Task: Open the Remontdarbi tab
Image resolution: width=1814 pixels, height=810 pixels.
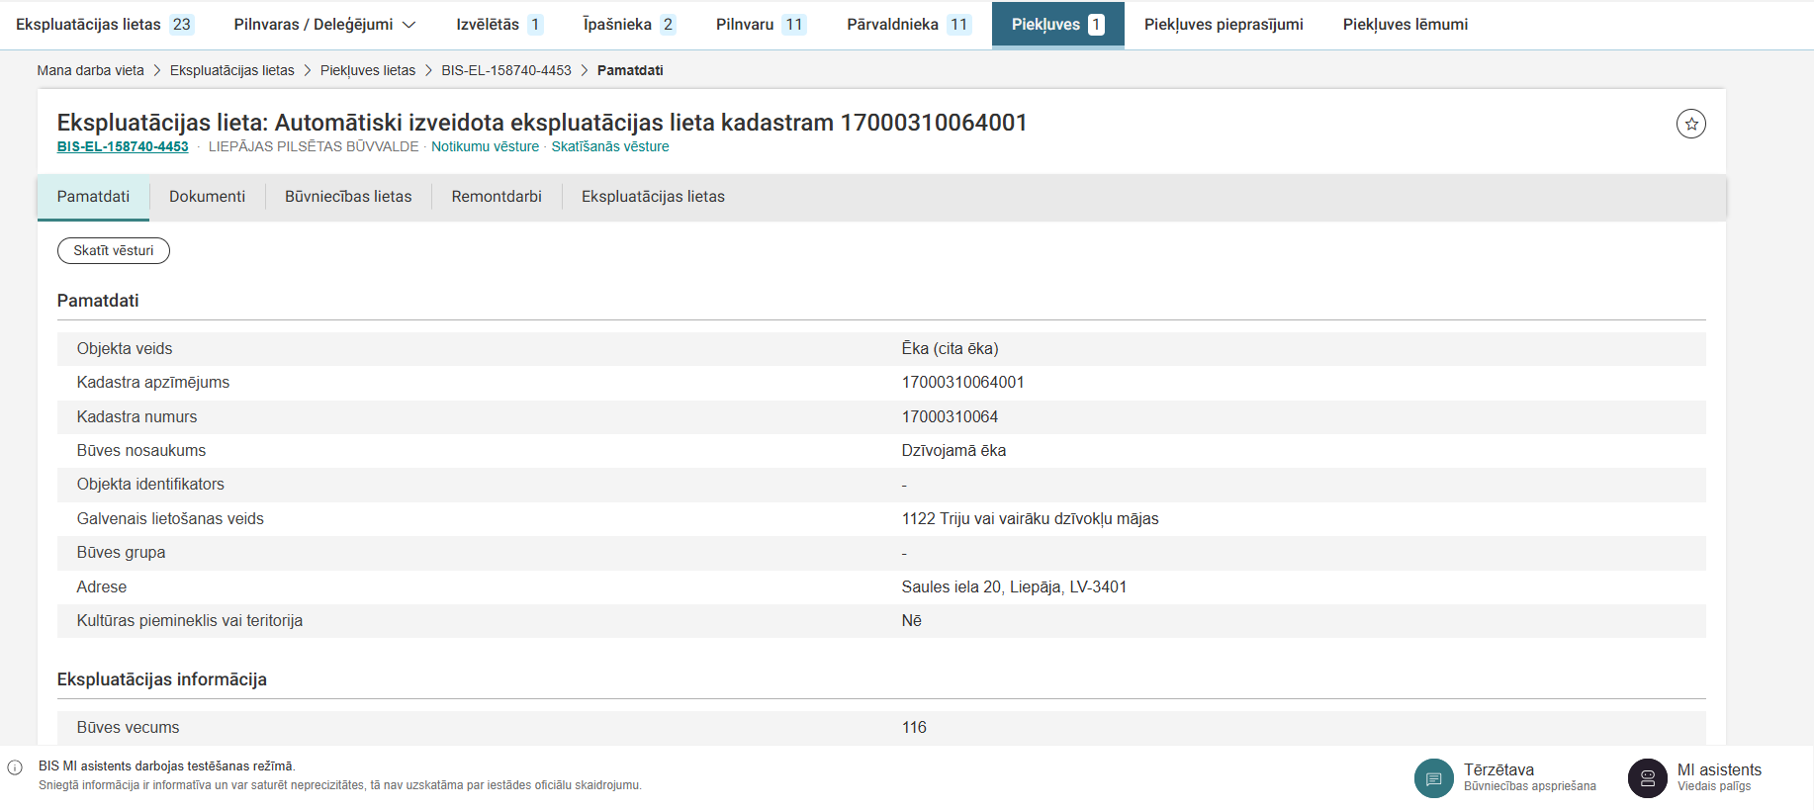Action: tap(497, 197)
